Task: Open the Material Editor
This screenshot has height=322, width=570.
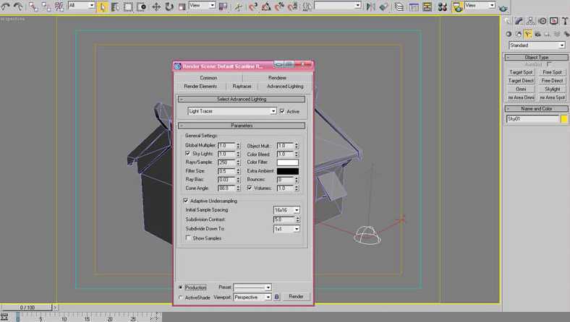Action: coord(443,6)
